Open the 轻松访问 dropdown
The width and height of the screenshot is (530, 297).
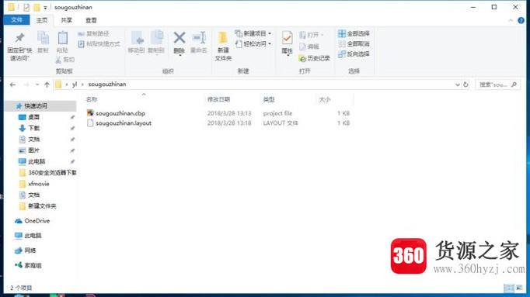click(253, 44)
